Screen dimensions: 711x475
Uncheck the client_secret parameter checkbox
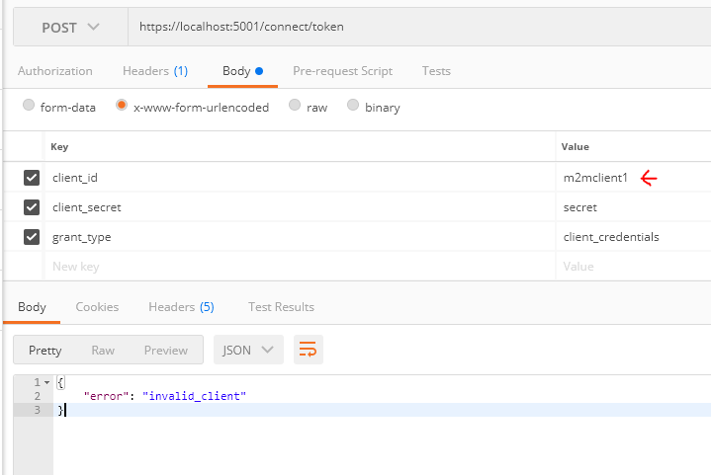[32, 207]
